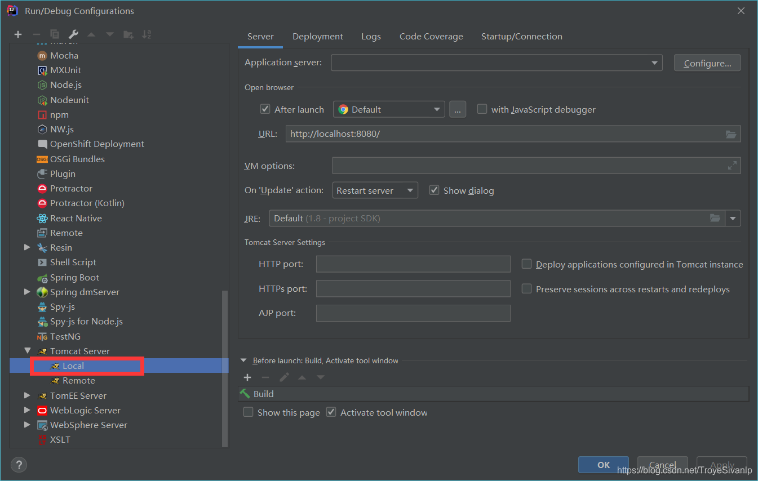758x481 pixels.
Task: Enable with JavaScript debugger checkbox
Action: coord(482,109)
